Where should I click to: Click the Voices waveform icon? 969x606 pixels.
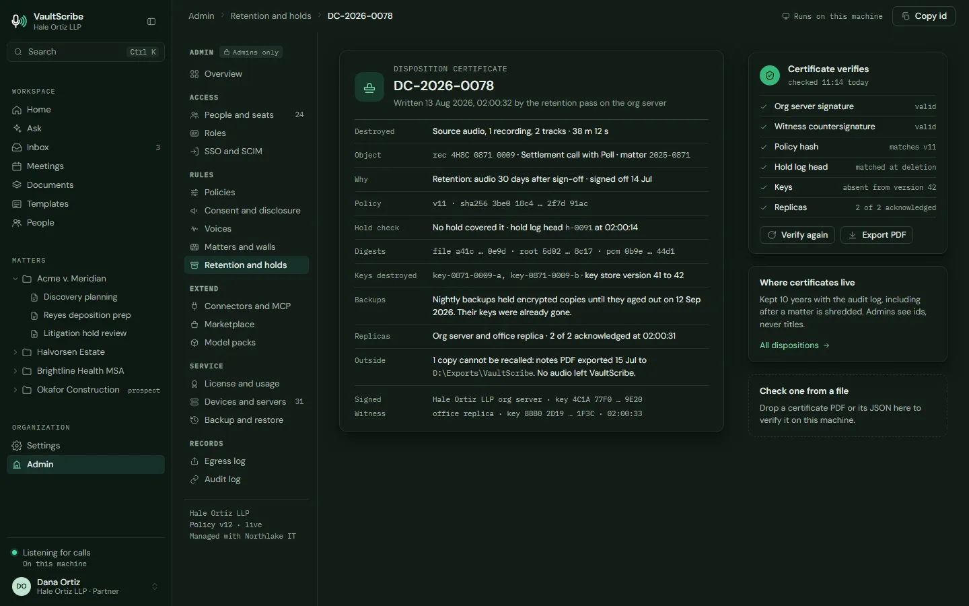pyautogui.click(x=194, y=229)
